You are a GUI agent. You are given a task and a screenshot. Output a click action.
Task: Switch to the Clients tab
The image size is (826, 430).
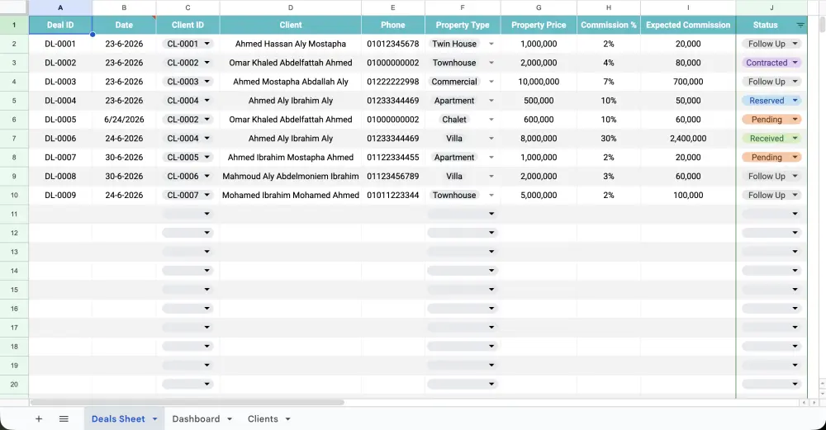(x=263, y=419)
